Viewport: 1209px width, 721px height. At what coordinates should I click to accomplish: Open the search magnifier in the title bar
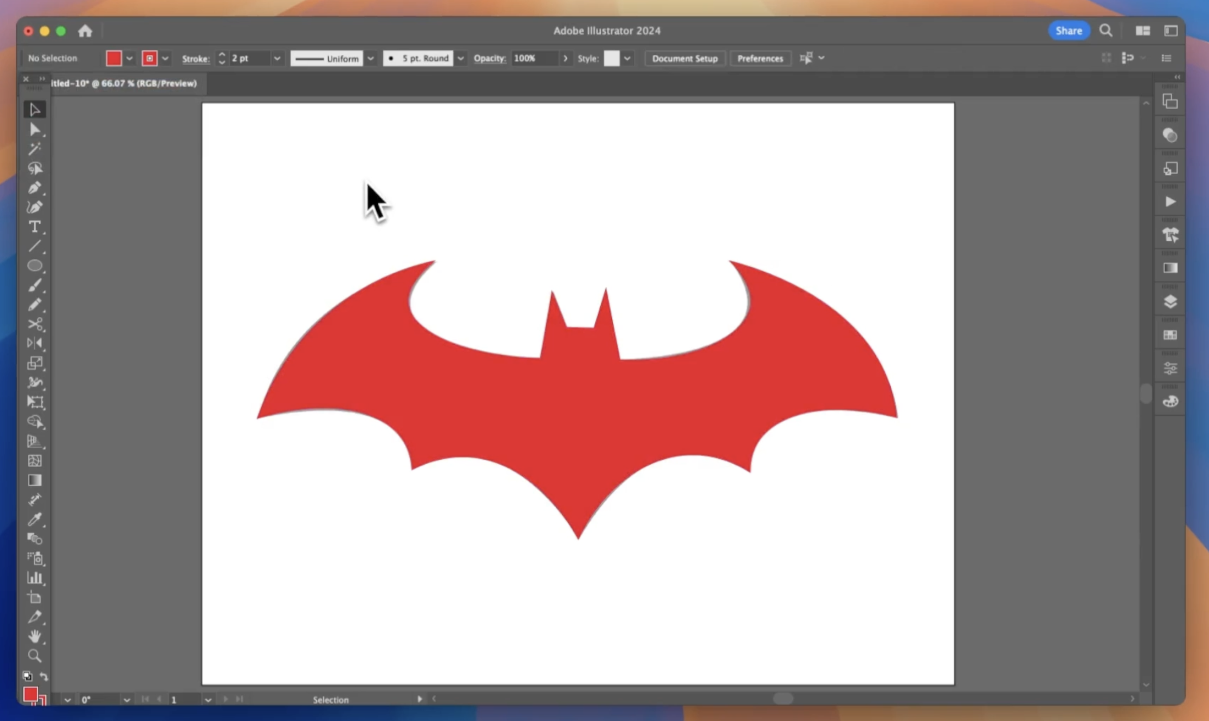[1106, 30]
